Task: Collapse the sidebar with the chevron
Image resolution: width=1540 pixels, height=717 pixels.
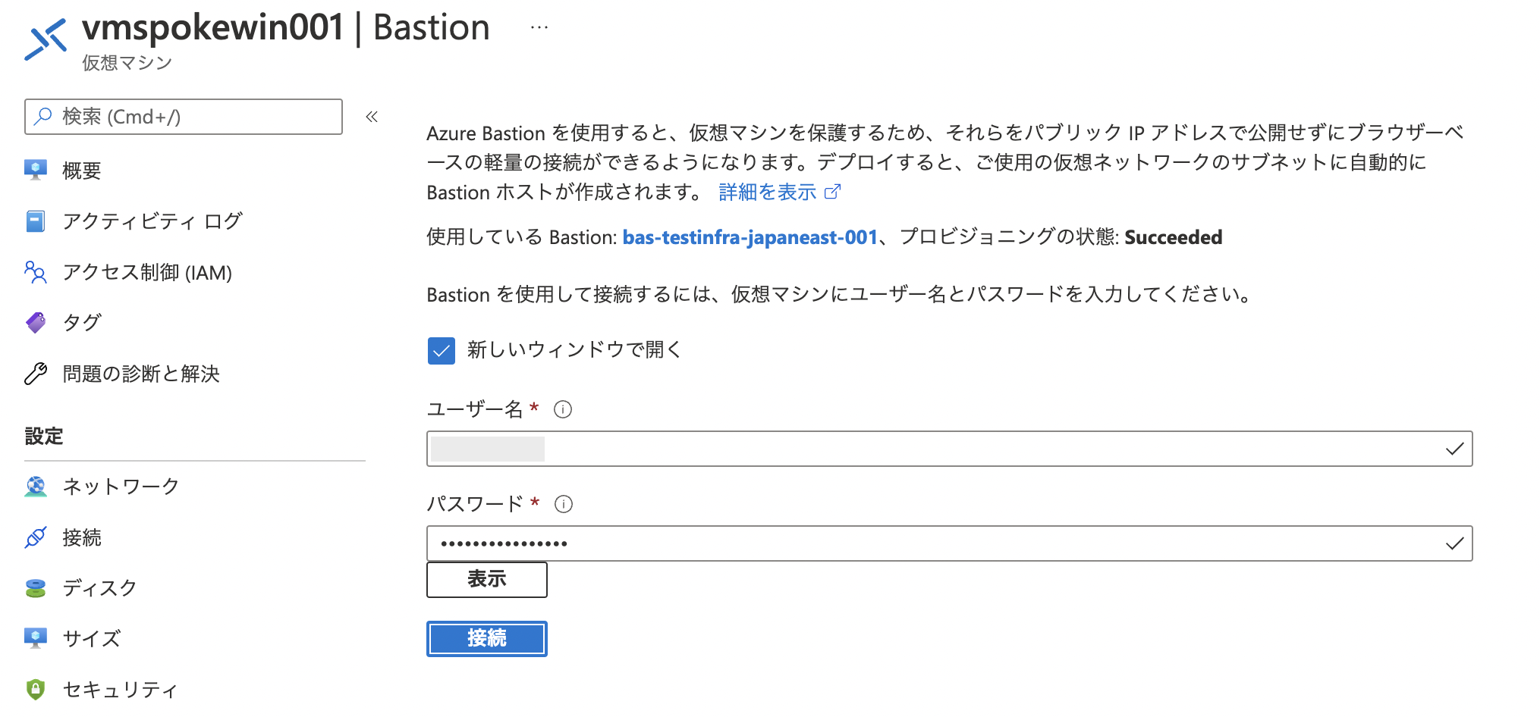Action: click(x=372, y=117)
